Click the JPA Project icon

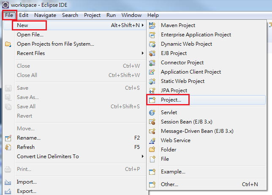tap(152, 91)
